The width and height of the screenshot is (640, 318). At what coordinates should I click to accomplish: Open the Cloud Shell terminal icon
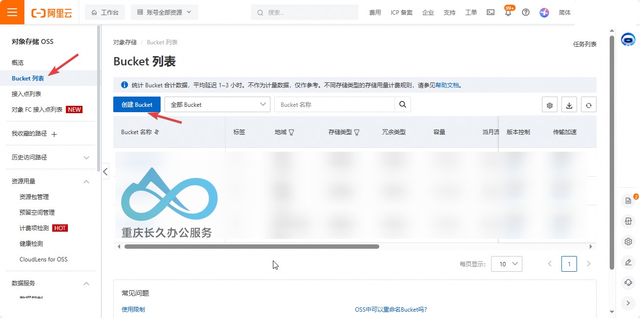coord(491,13)
